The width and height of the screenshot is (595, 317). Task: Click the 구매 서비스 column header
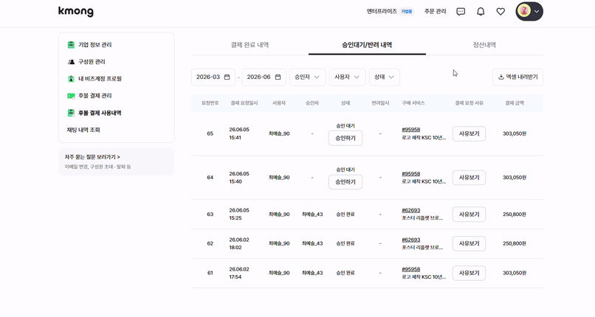(x=413, y=103)
